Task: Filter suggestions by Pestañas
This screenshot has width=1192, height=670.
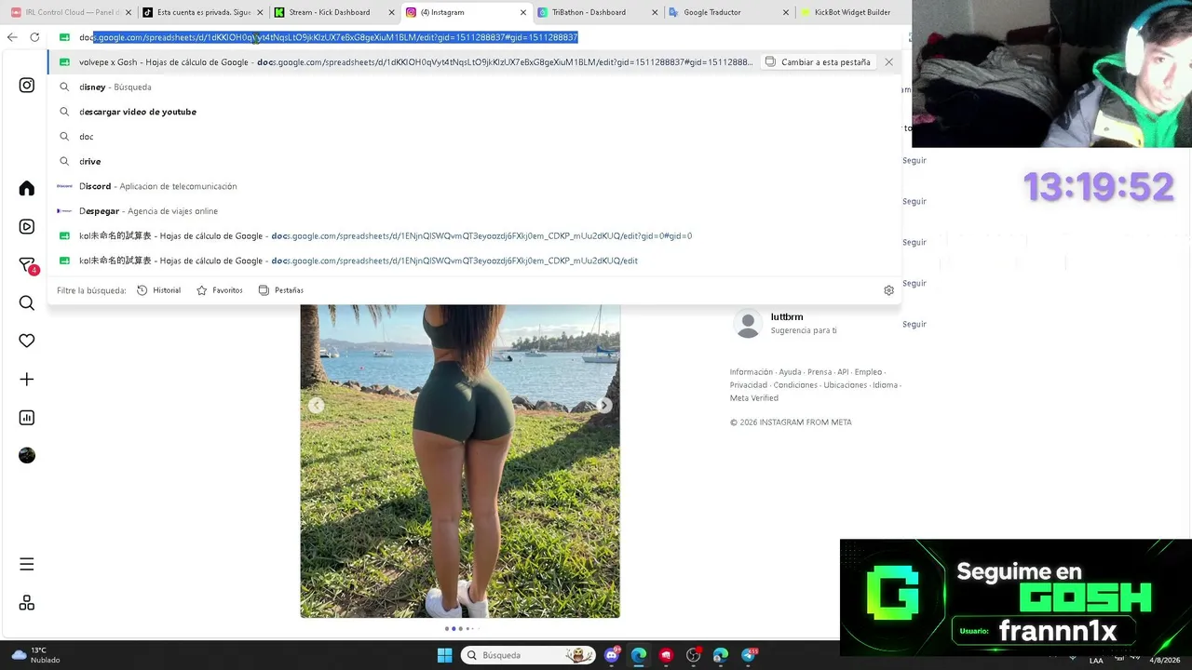Action: click(281, 290)
